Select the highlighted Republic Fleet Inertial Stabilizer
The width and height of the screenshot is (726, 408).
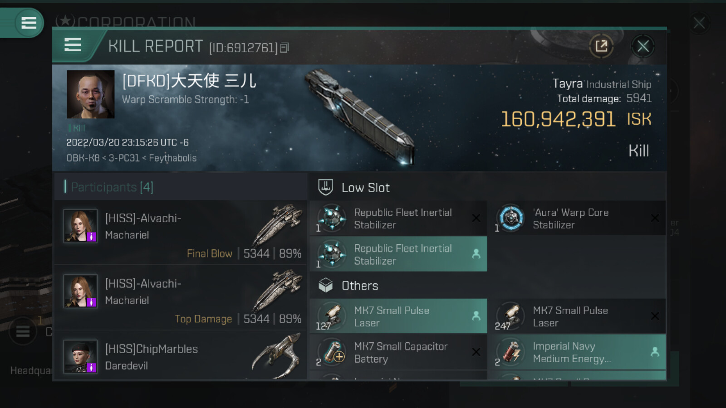pyautogui.click(x=398, y=254)
